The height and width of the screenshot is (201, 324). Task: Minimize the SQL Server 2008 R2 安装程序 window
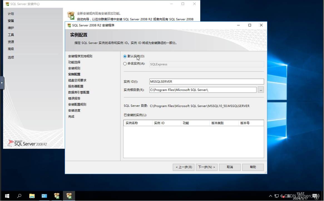tap(238, 25)
